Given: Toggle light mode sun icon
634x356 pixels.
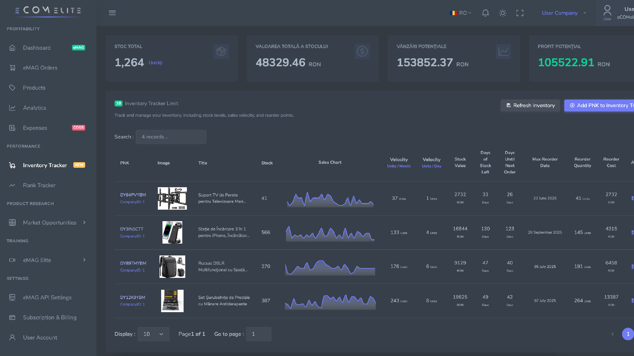Looking at the screenshot, I should point(503,13).
